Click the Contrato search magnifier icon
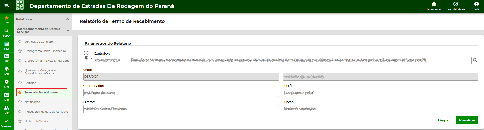Viewport: 484px width, 130px height. click(475, 60)
